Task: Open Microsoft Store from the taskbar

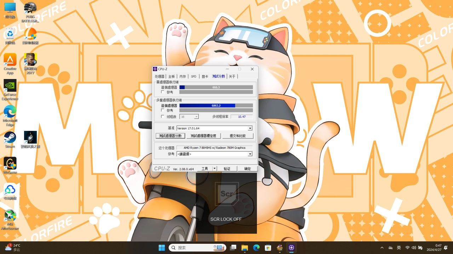Action: tap(268, 248)
